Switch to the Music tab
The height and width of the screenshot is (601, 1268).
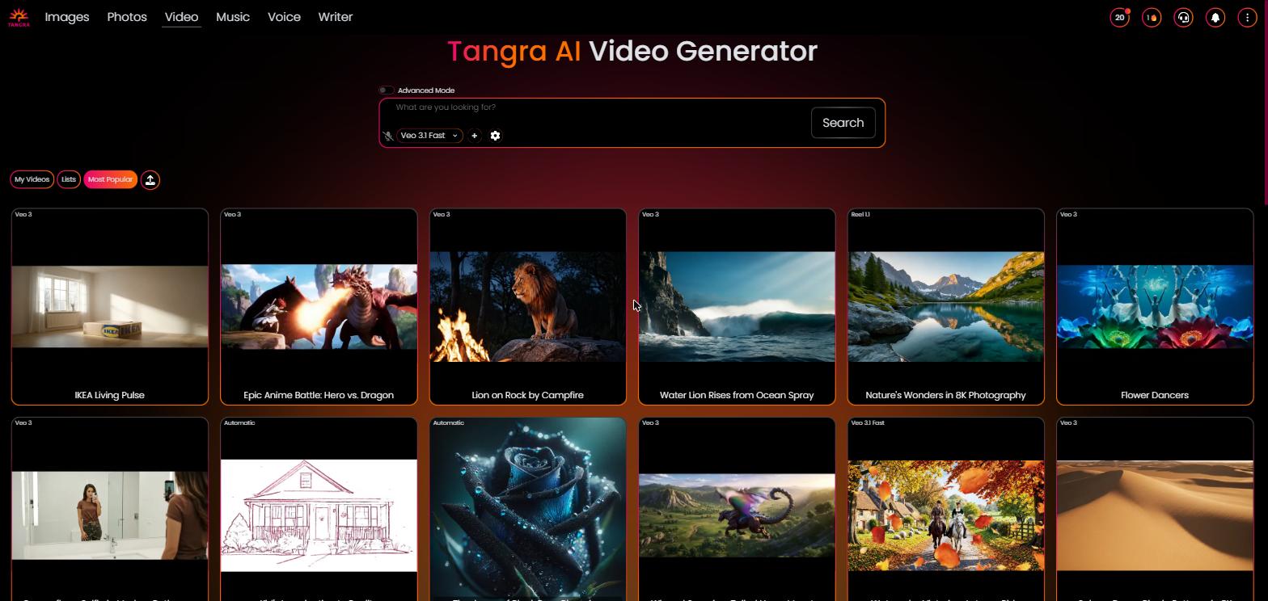(233, 17)
